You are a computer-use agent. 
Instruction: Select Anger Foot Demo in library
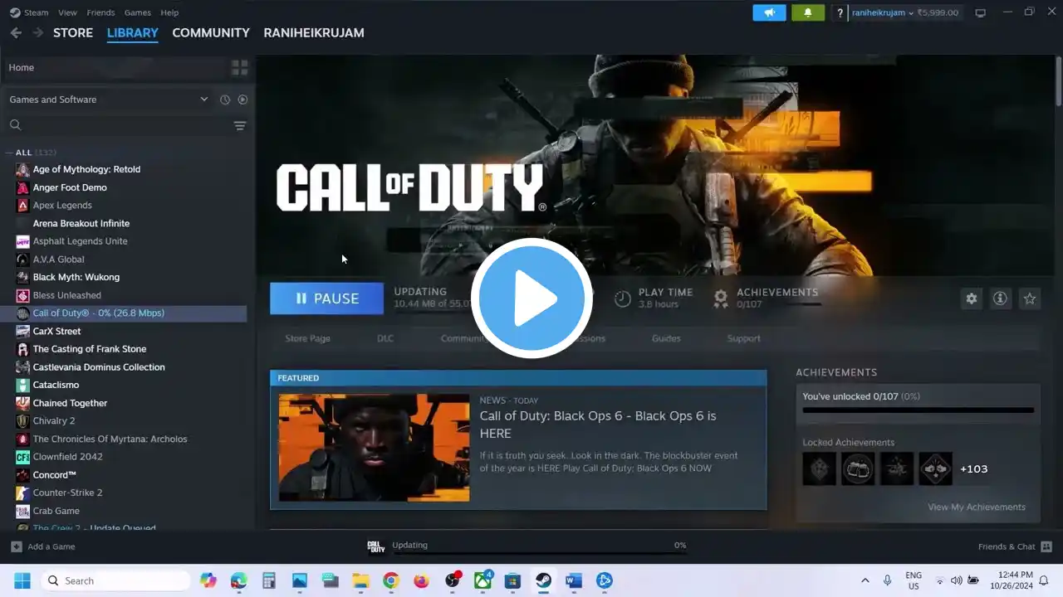(x=70, y=187)
